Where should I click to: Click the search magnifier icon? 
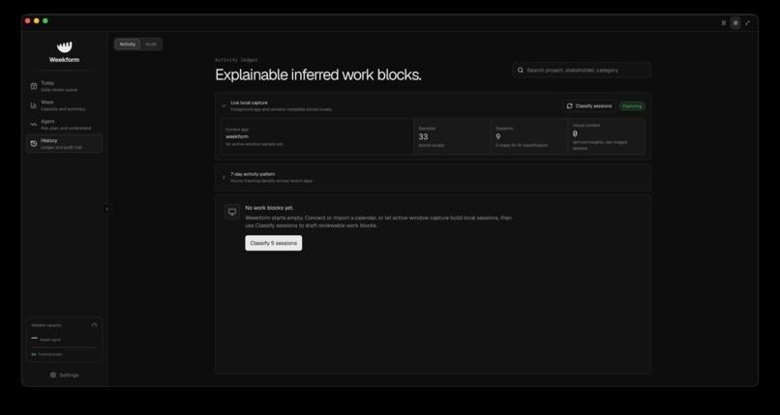[521, 70]
